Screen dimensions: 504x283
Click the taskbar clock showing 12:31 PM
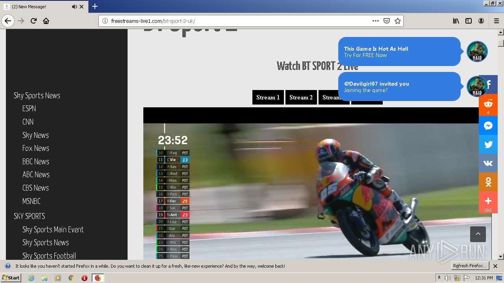coord(484,278)
